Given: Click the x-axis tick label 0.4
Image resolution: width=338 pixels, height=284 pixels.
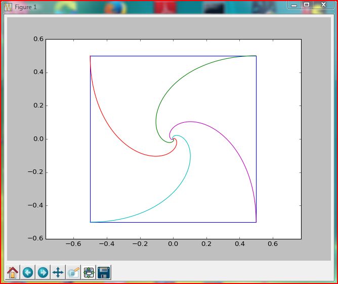Looking at the screenshot, I should point(240,244).
